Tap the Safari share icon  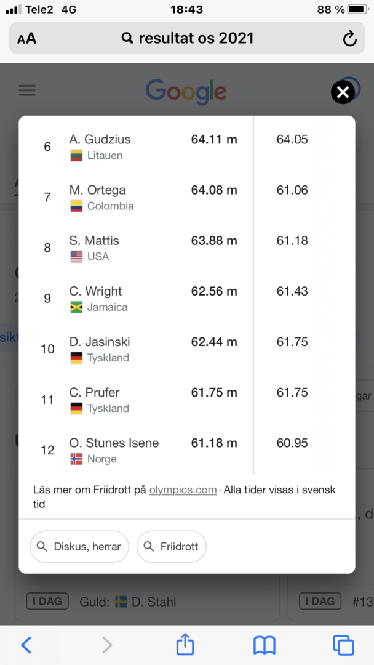click(x=185, y=644)
